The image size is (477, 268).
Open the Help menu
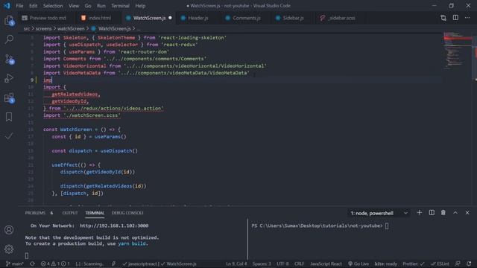coord(140,6)
